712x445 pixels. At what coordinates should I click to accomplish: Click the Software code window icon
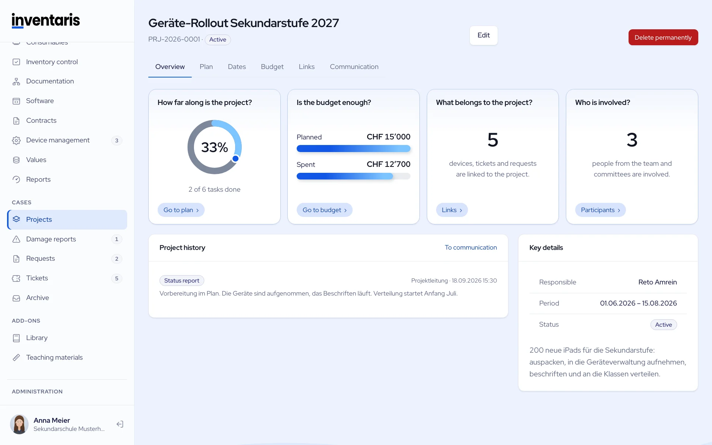(16, 101)
